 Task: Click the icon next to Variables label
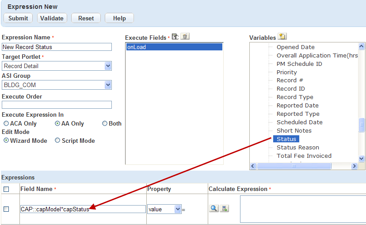tap(282, 37)
